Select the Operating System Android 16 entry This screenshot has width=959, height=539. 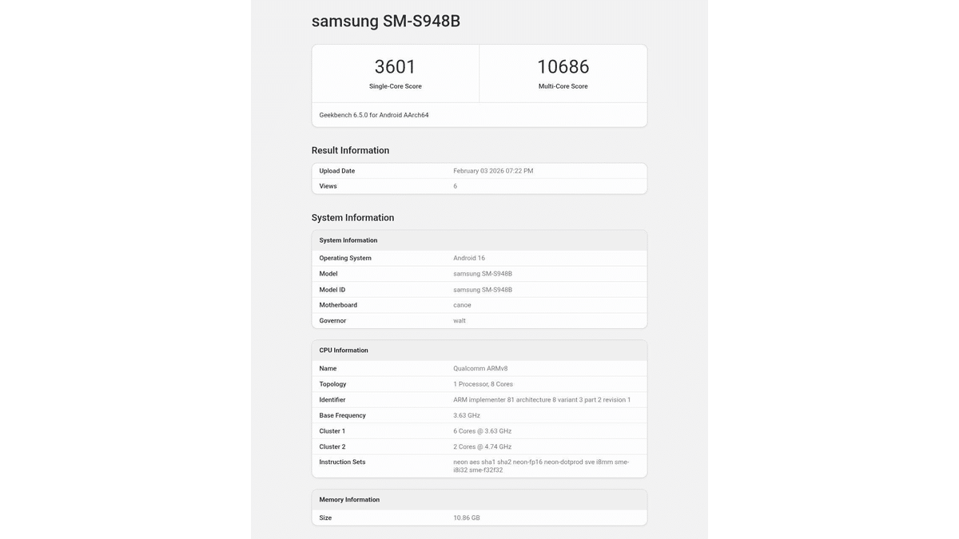tap(479, 257)
